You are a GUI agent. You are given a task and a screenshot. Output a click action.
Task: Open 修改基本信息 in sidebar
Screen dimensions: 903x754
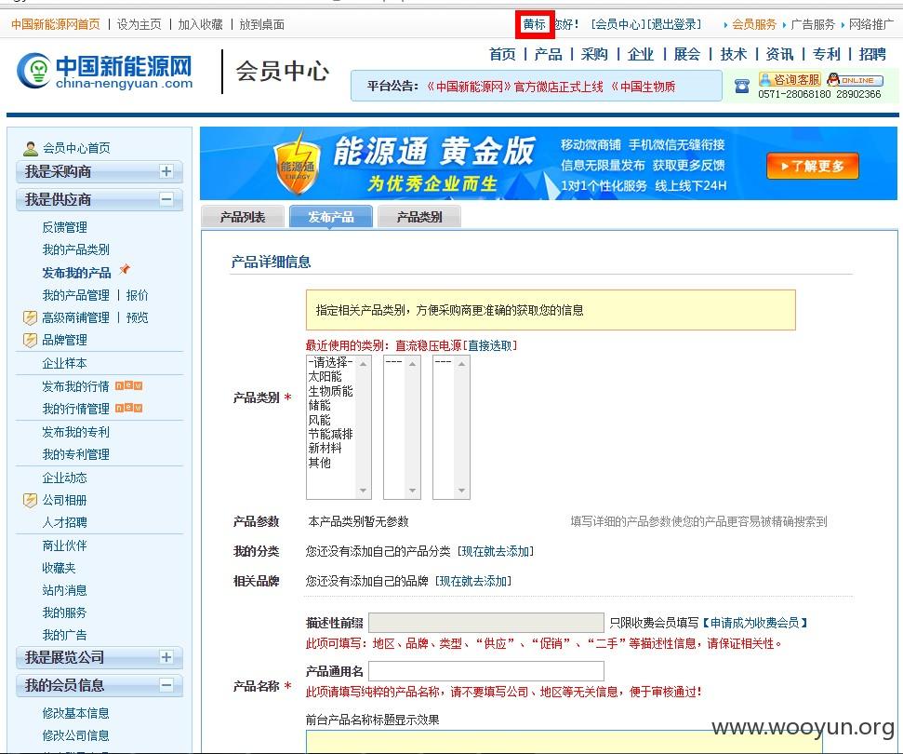75,713
